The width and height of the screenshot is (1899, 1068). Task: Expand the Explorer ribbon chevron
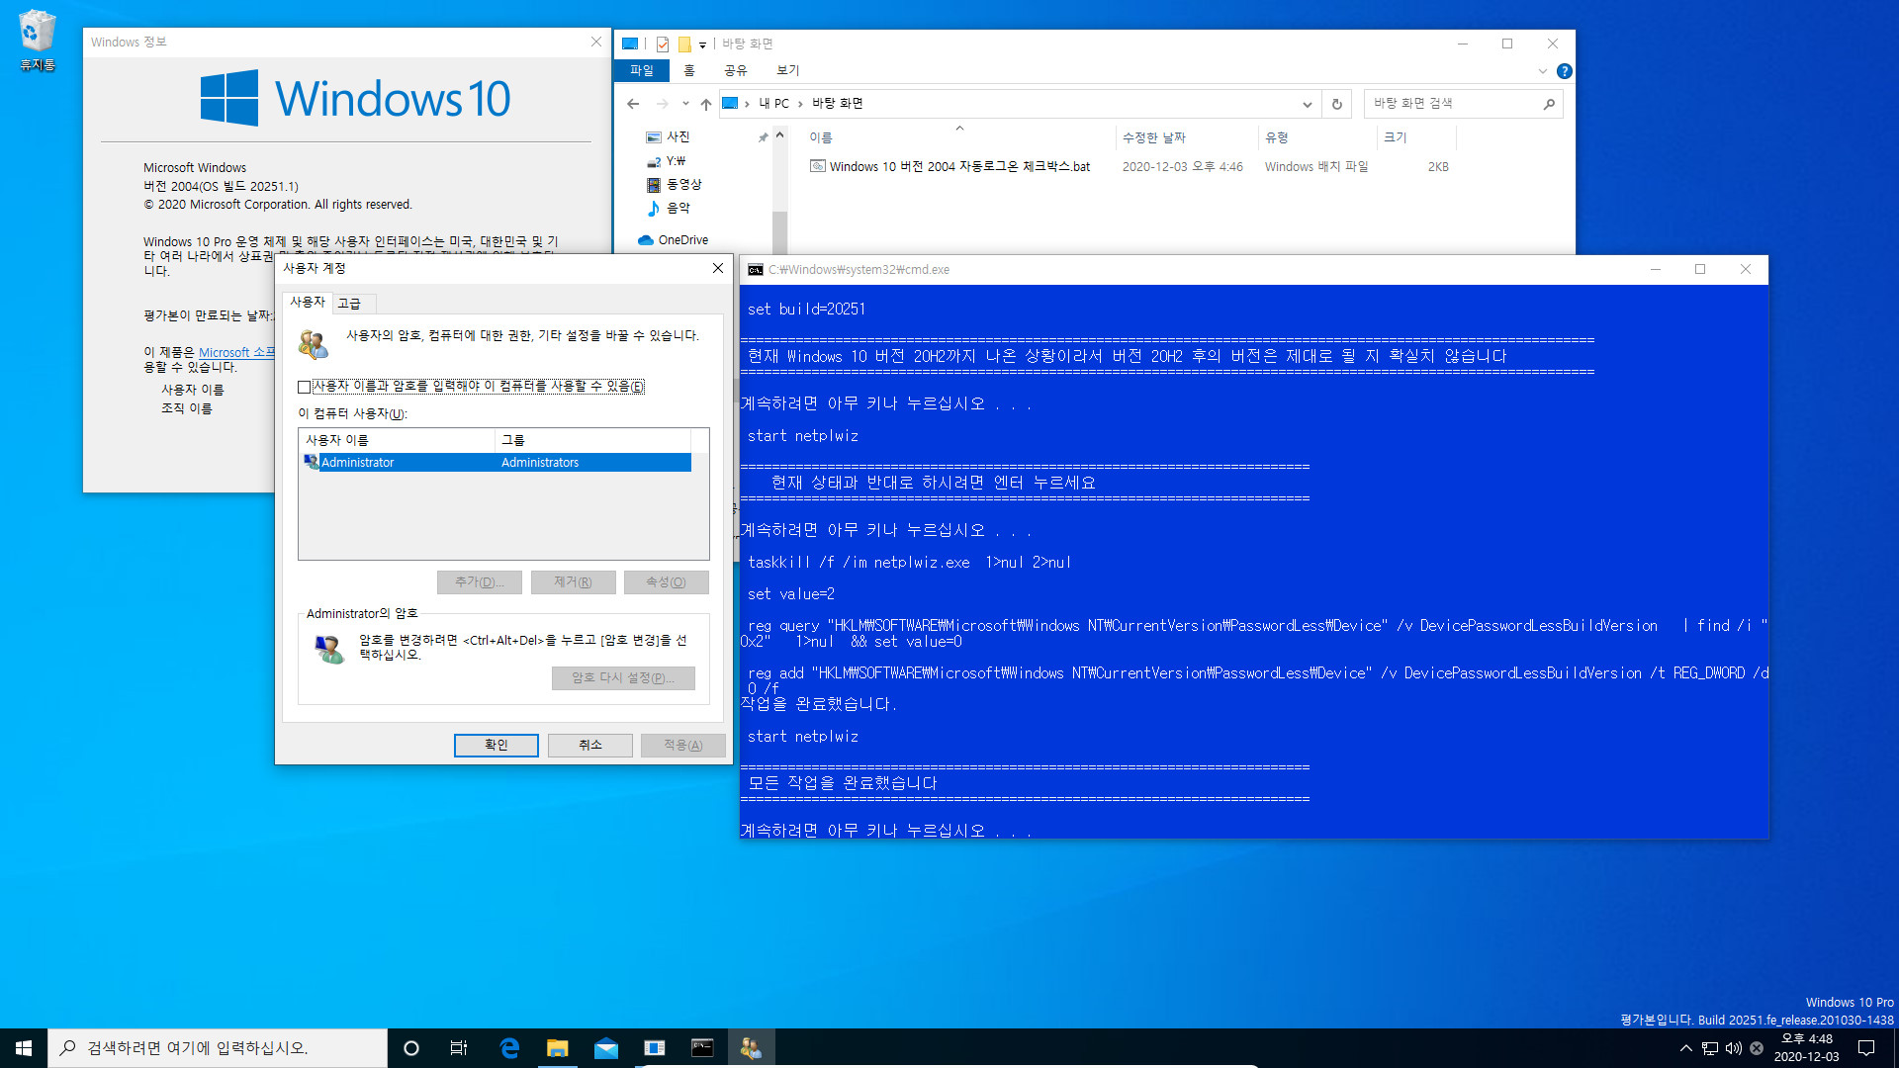pyautogui.click(x=1542, y=71)
